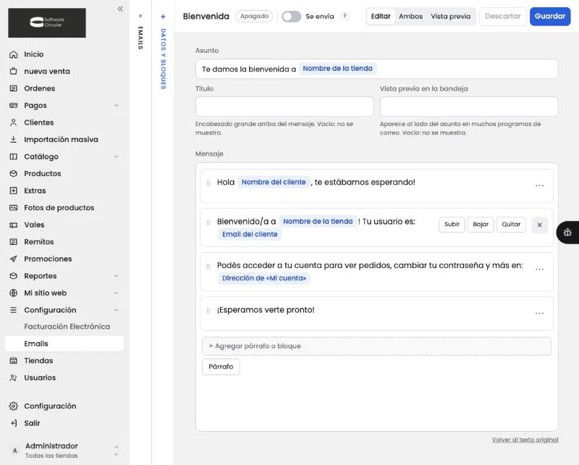Expand the Emails panel double arrow

[x=140, y=16]
